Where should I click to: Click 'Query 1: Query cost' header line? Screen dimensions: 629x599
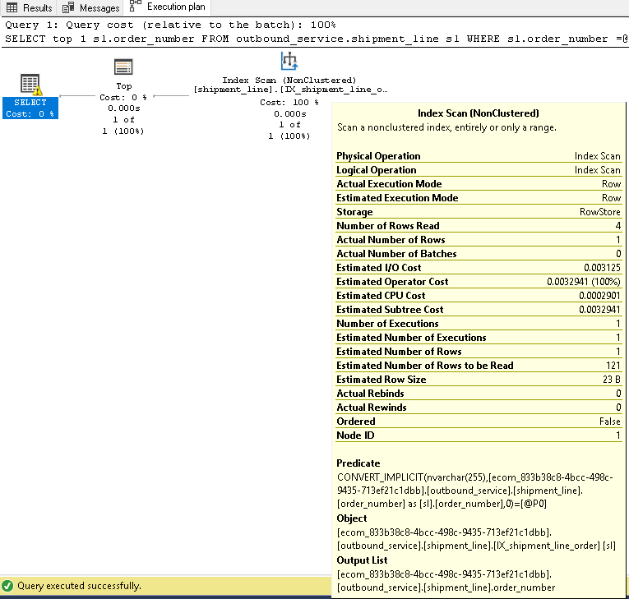[x=170, y=25]
